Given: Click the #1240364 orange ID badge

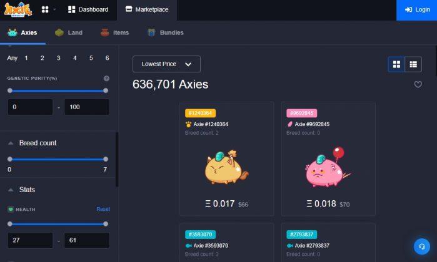Looking at the screenshot, I should click(200, 113).
